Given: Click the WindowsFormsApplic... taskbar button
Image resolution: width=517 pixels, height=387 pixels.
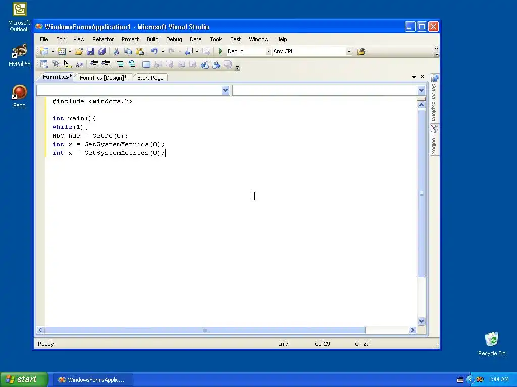Looking at the screenshot, I should tap(92, 380).
